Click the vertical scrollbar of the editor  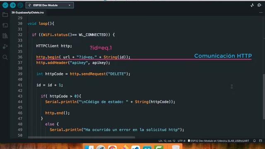pyautogui.click(x=264, y=96)
